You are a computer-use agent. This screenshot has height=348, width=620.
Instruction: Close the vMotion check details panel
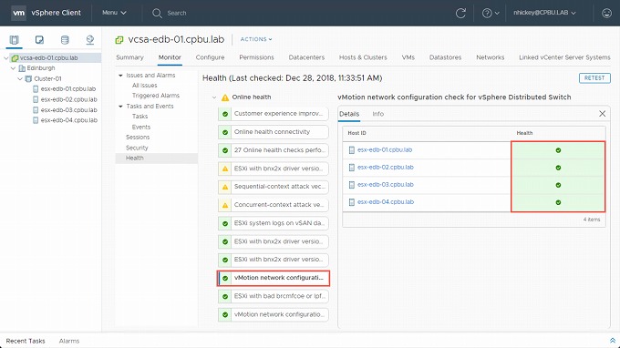point(602,114)
